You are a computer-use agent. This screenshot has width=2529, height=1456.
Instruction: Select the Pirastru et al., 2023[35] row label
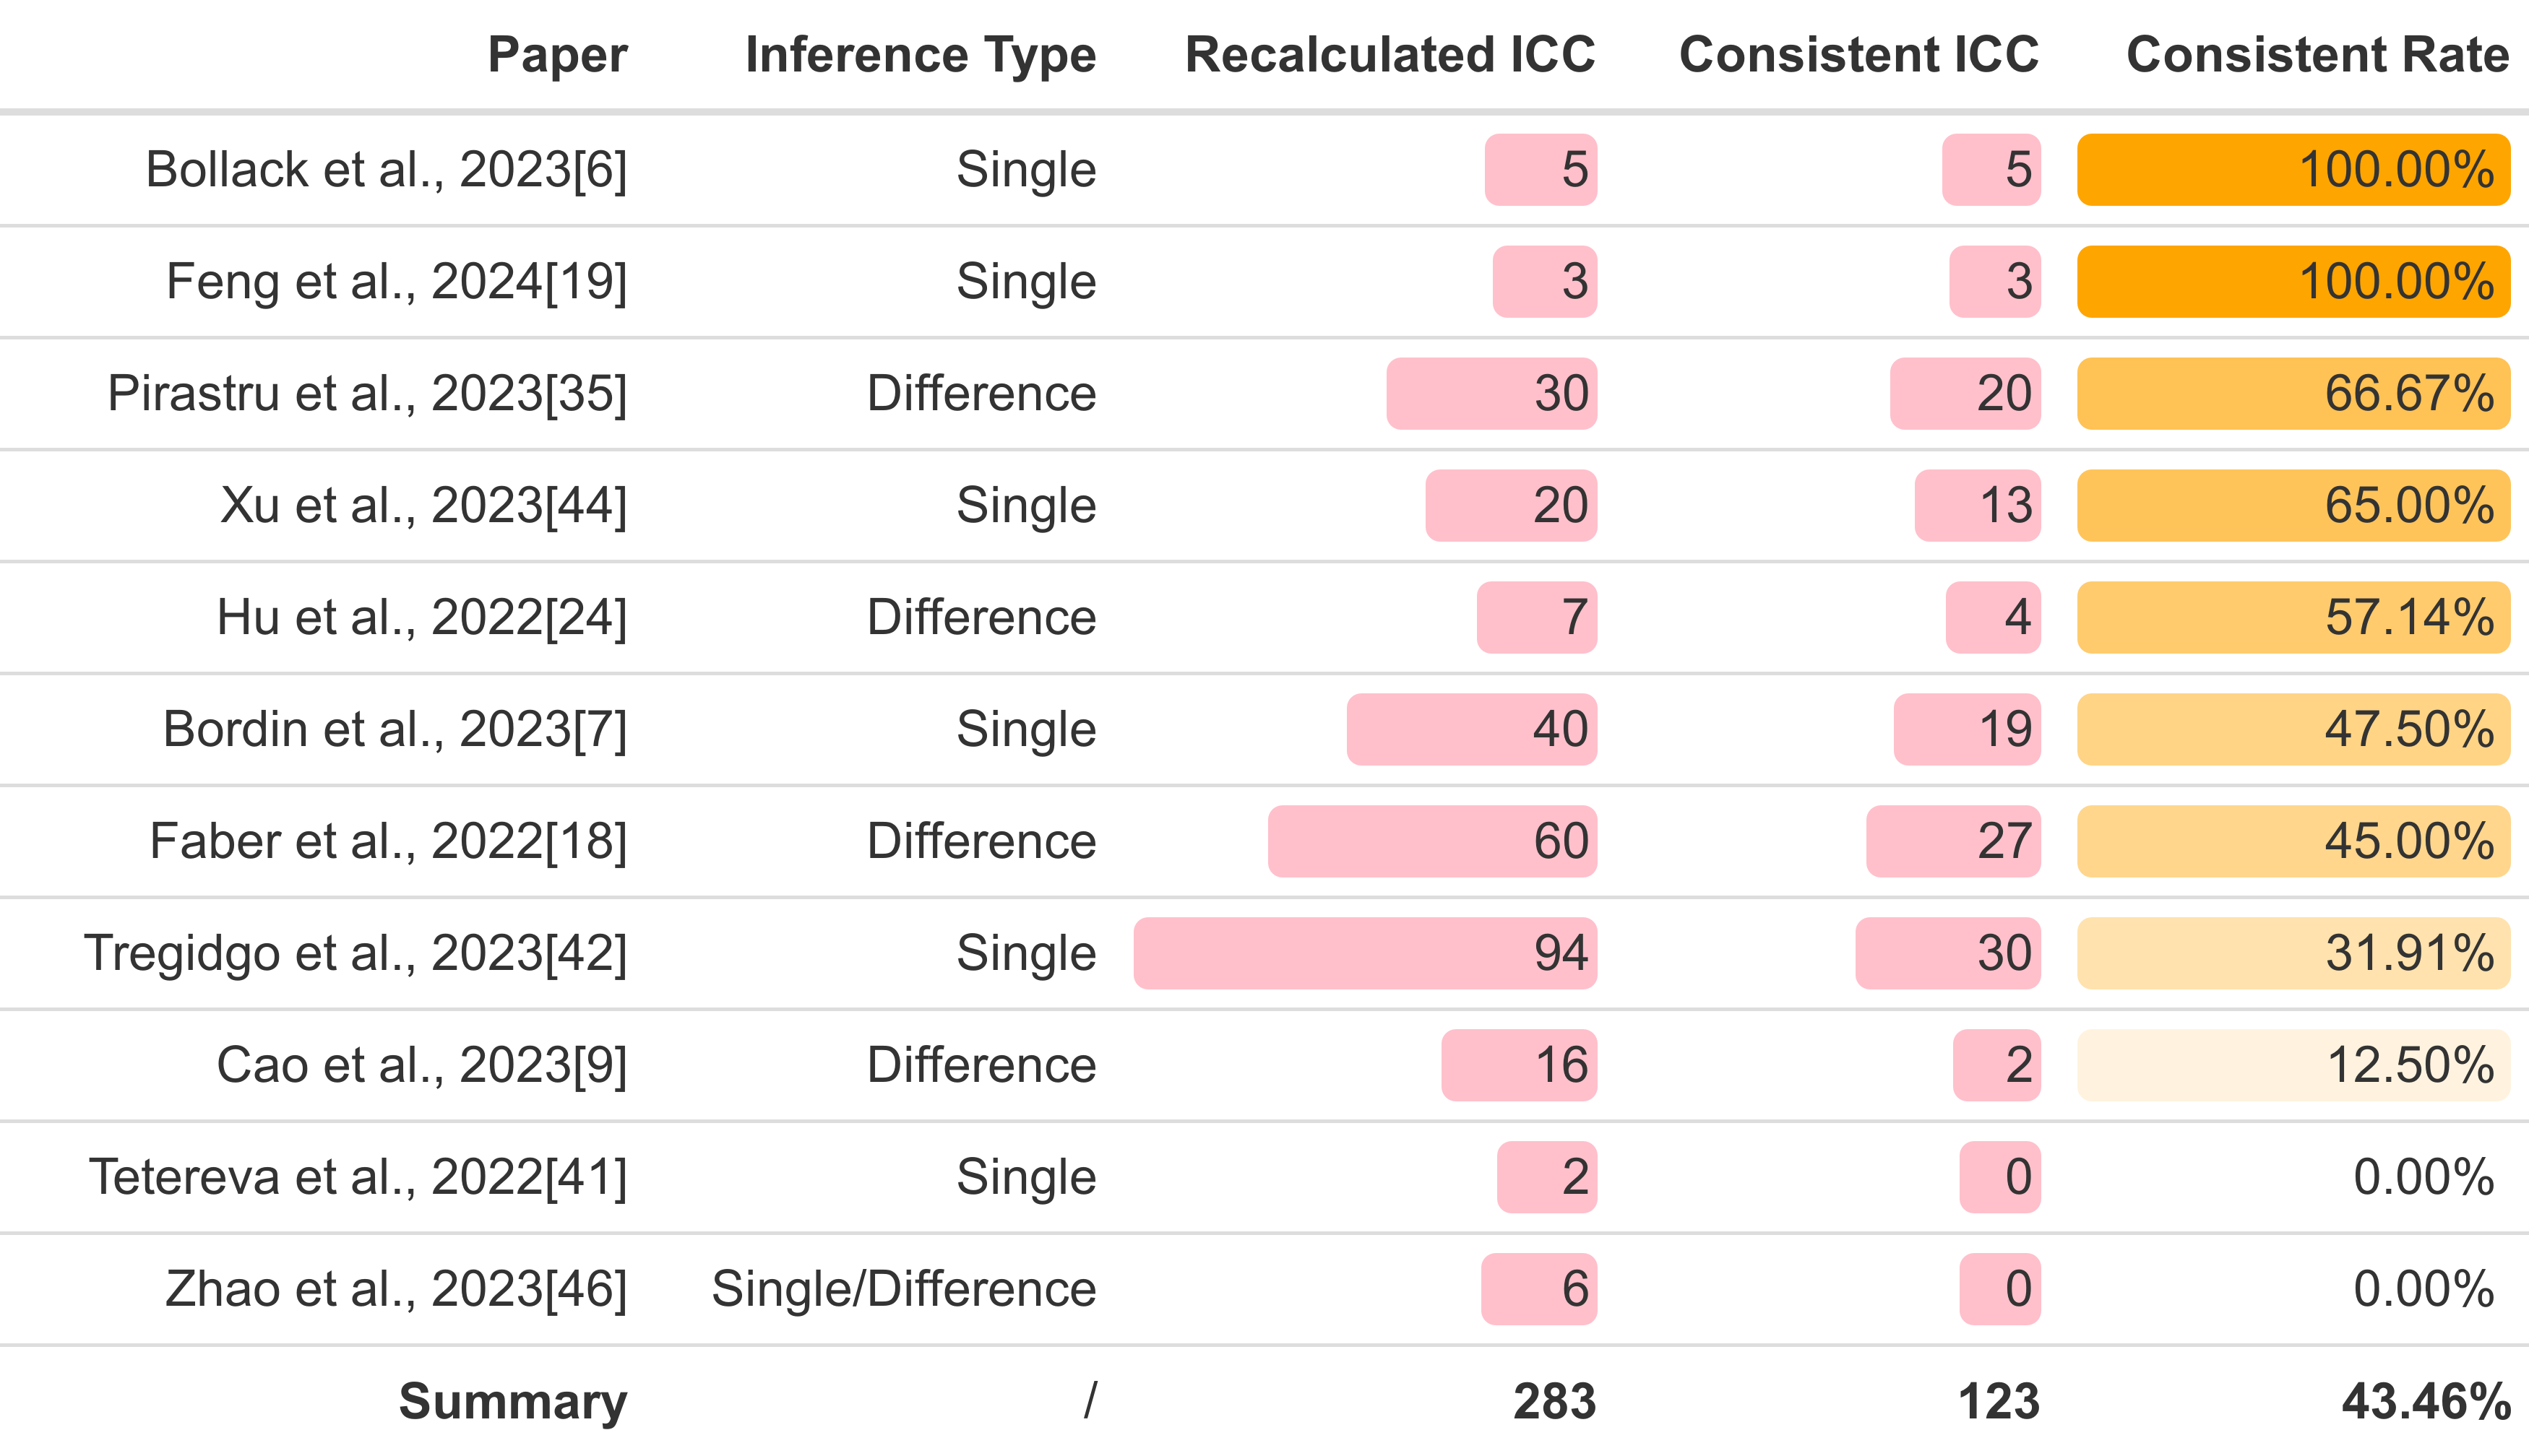(367, 394)
